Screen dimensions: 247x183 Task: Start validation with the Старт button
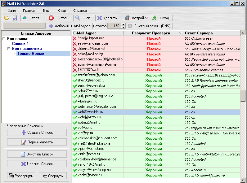click(x=31, y=18)
